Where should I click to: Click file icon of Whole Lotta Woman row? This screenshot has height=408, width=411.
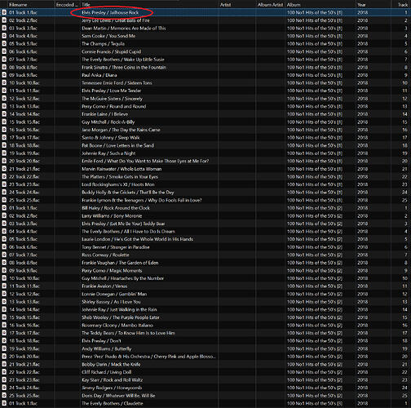click(x=4, y=169)
